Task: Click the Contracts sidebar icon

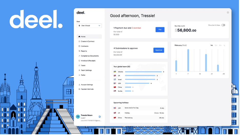Action: (79, 46)
